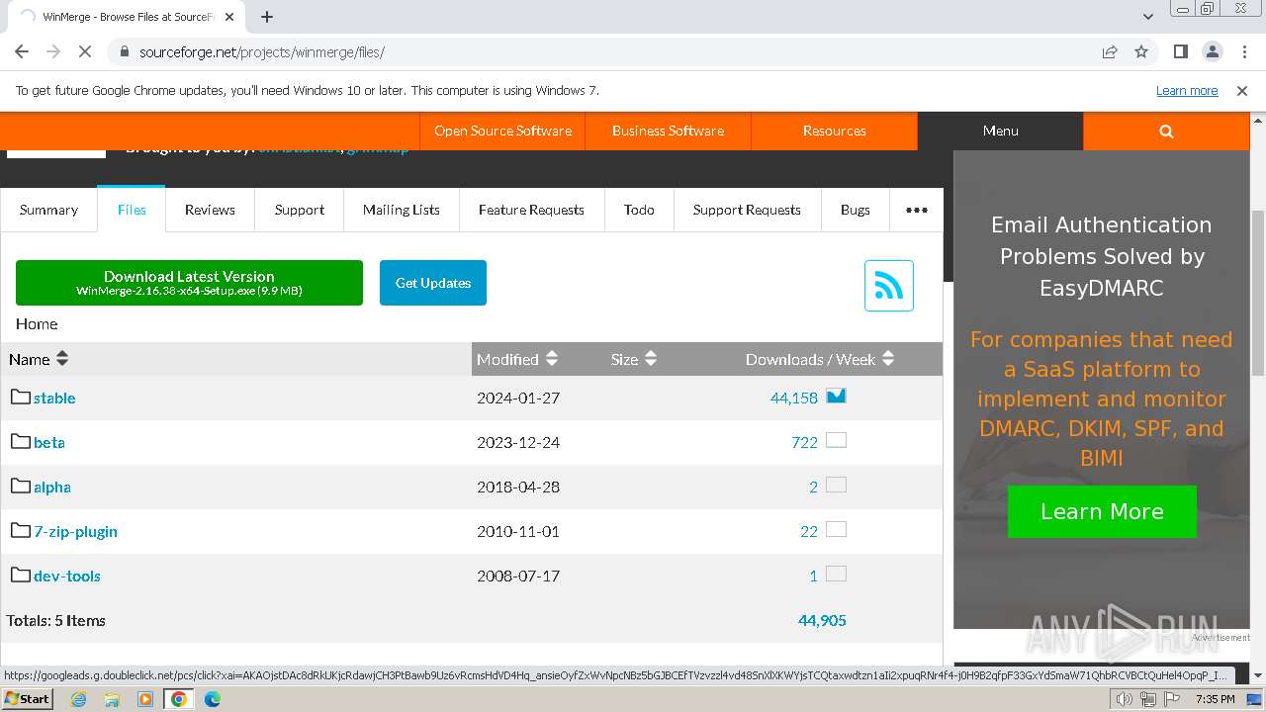Open the alpha downloads chart icon
This screenshot has height=712, width=1266.
tap(836, 485)
